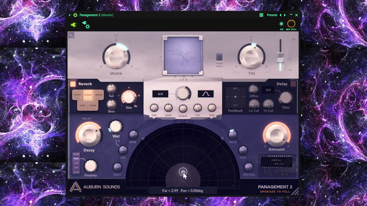367x206 pixels.
Task: Select the DARK reverb type
Action: coord(93,106)
